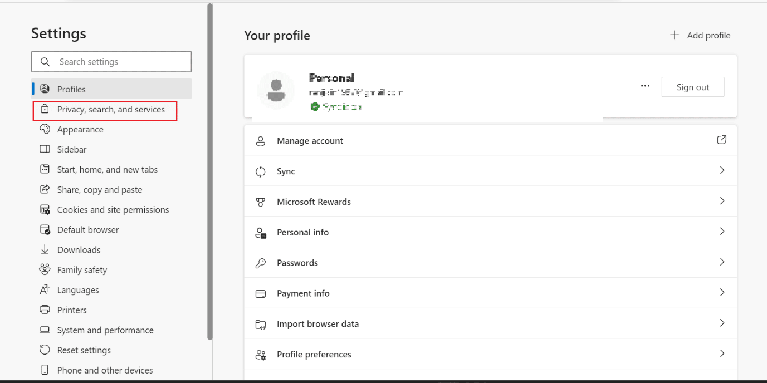
Task: Select the Profiles icon in the sidebar
Action: pos(45,89)
